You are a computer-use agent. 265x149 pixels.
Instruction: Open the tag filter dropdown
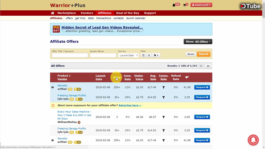pyautogui.click(x=156, y=55)
